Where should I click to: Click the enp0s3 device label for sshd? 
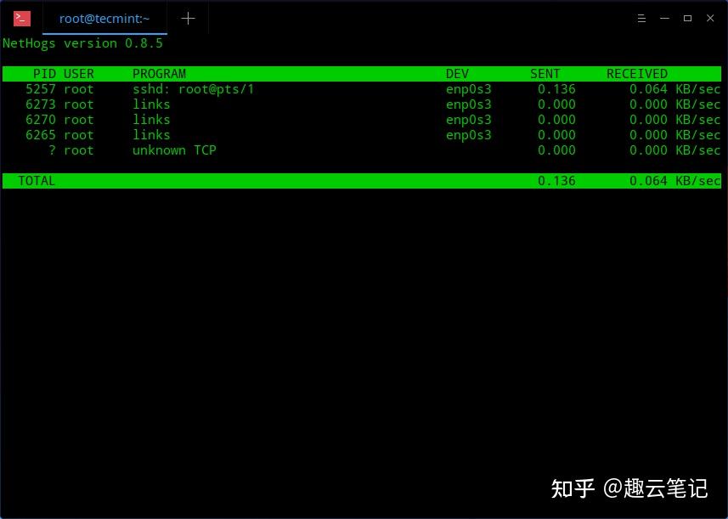[x=468, y=88]
